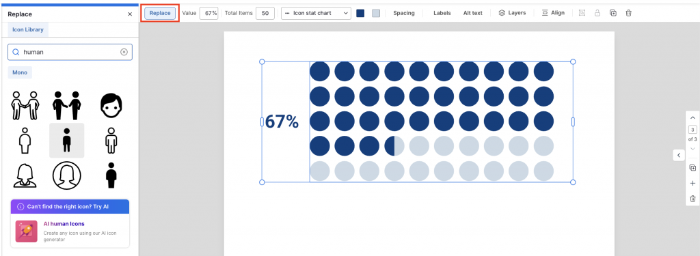Click the trash icon in top toolbar
The image size is (700, 256).
click(x=628, y=13)
